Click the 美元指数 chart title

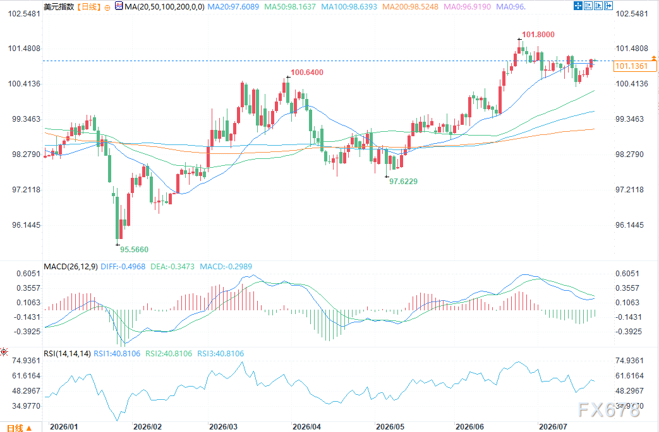click(59, 7)
